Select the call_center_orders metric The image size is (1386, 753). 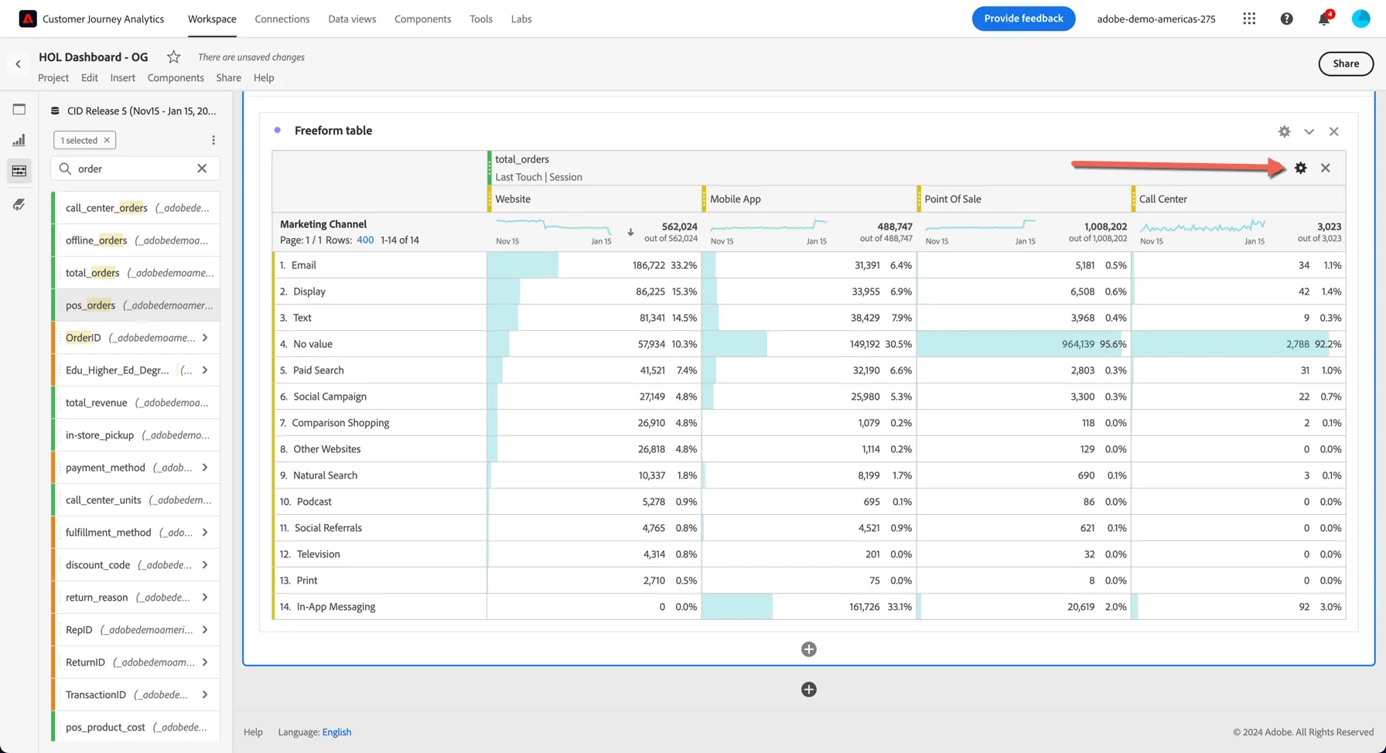136,208
